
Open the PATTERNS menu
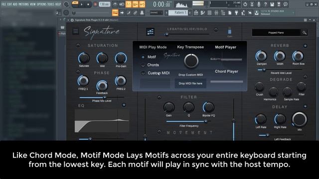(23, 4)
